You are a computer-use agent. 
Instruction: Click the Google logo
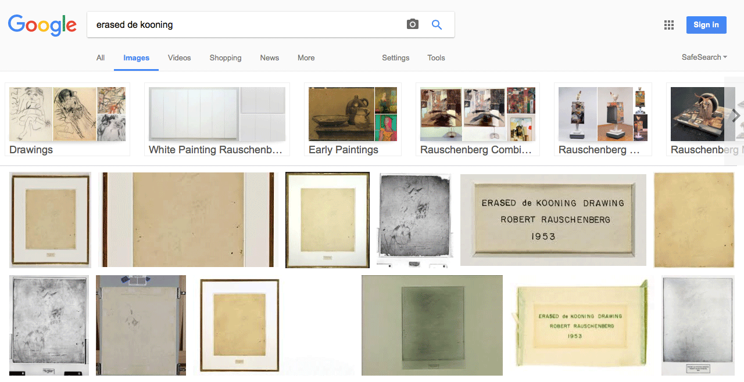(42, 25)
